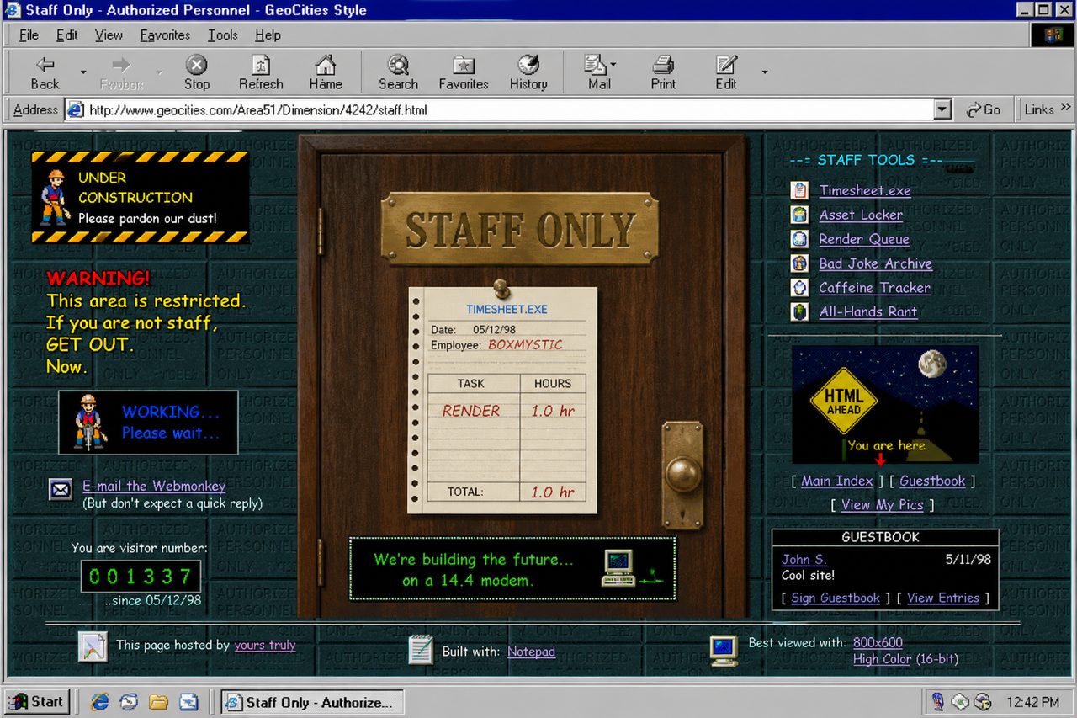Go to the Home page
1077x718 pixels.
tap(326, 73)
